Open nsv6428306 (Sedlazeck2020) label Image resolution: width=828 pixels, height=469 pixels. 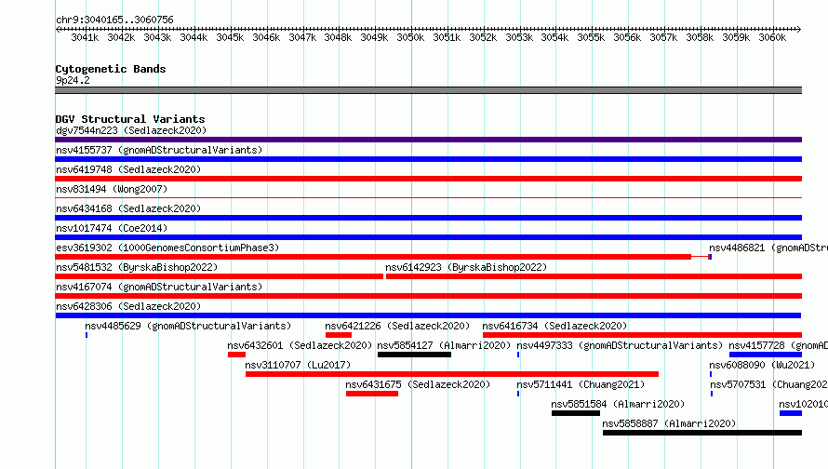click(x=128, y=306)
